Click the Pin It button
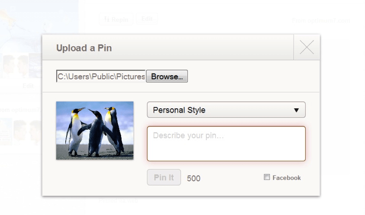 pyautogui.click(x=164, y=177)
